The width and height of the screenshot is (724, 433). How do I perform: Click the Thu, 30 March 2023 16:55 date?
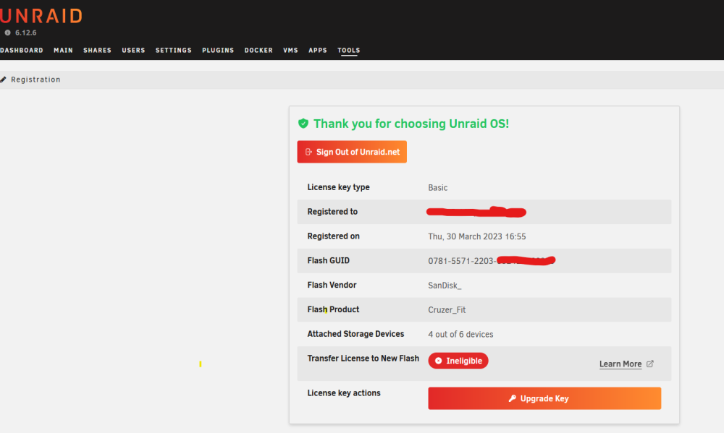477,236
